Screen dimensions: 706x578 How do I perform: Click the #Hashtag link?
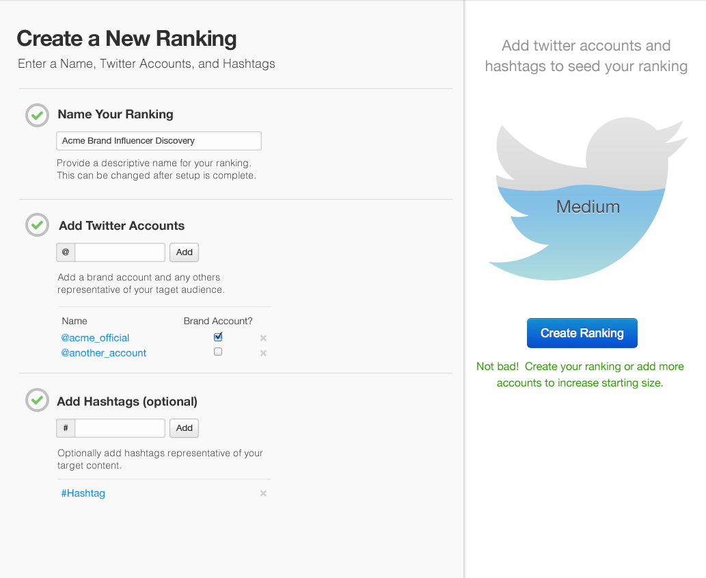pyautogui.click(x=83, y=493)
